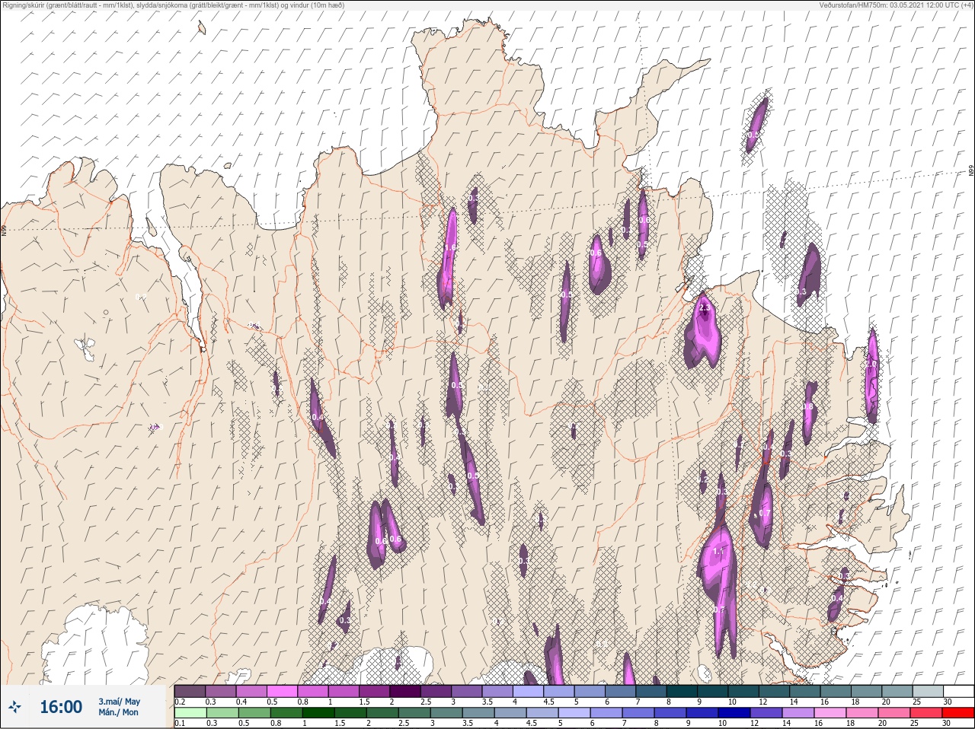This screenshot has height=729, width=975.
Task: Pick the upper legend swatch labeled 0.2
Action: tap(190, 691)
